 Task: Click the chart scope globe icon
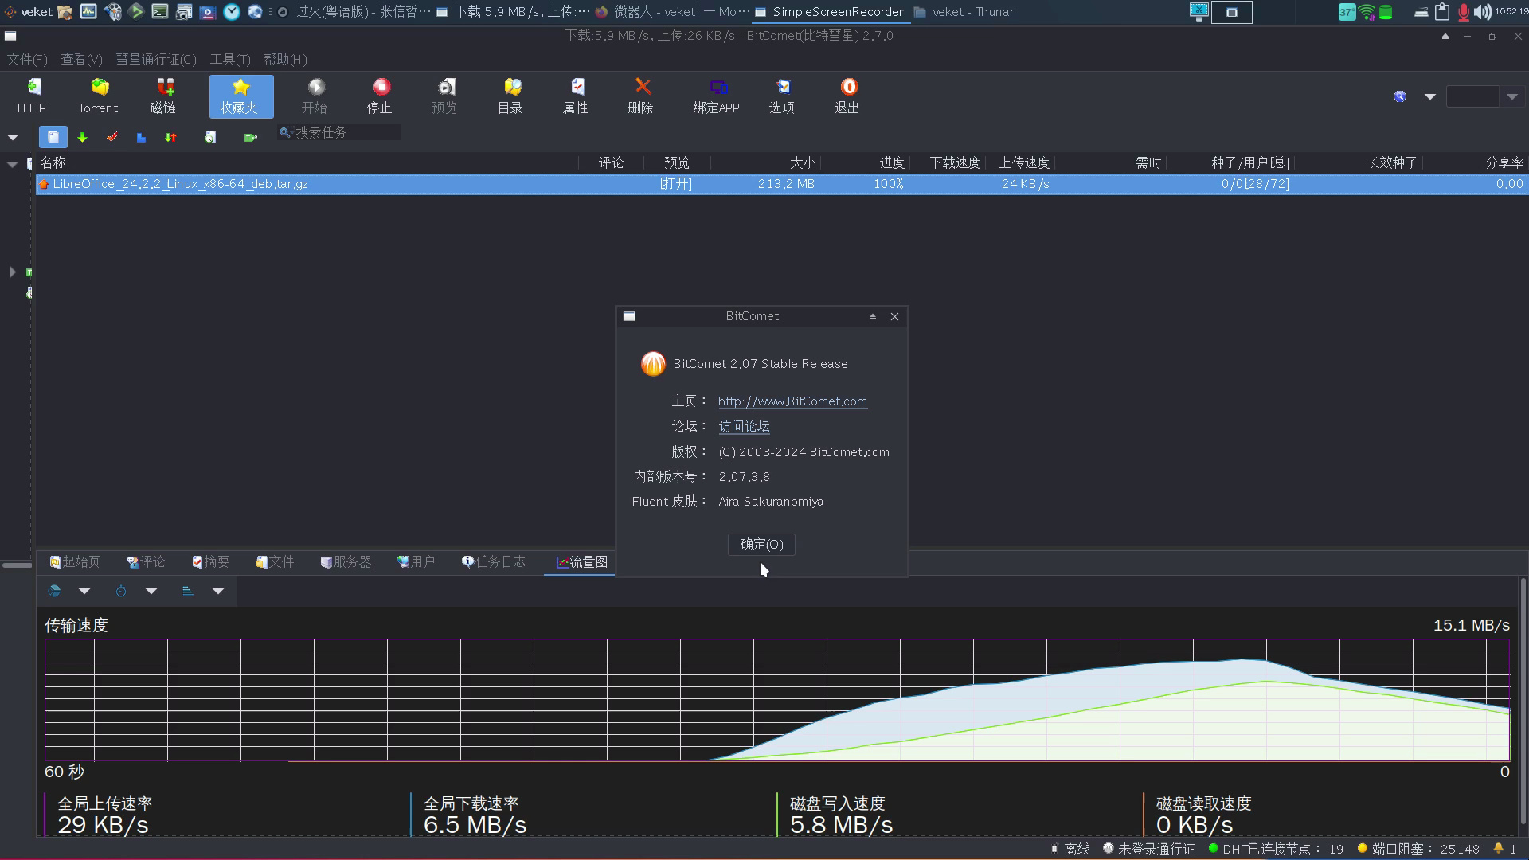[54, 591]
